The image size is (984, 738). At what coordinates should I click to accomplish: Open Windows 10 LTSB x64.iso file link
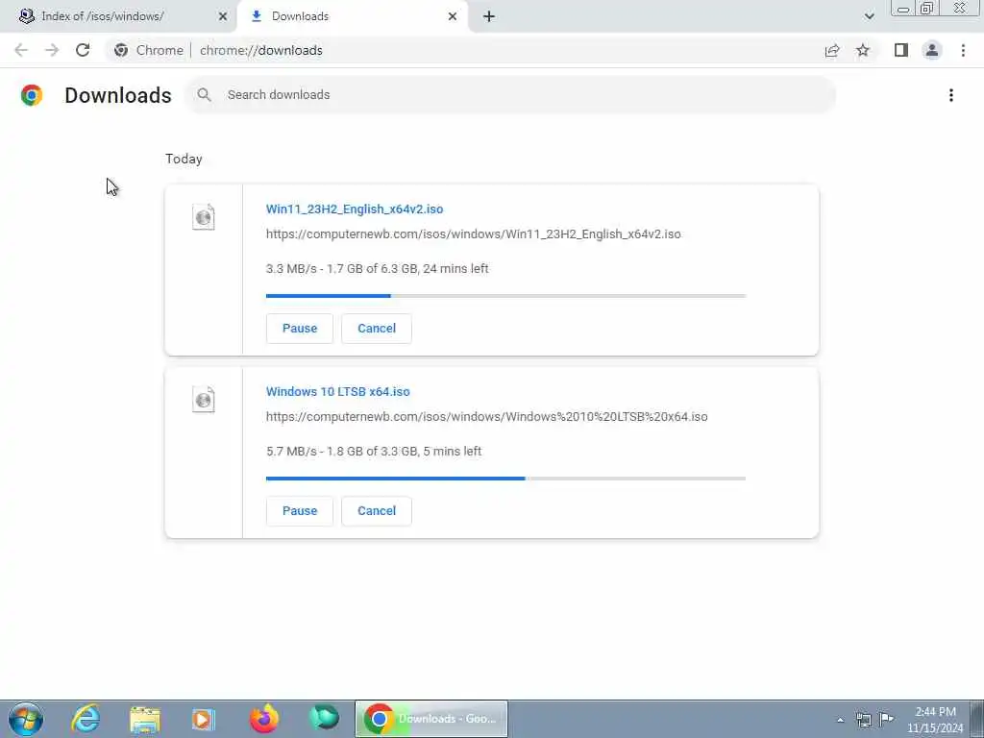337,392
